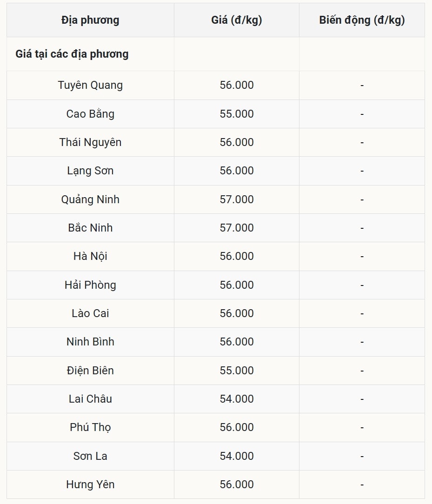Click the Quảng Ninh province name
The image size is (432, 504).
click(90, 199)
